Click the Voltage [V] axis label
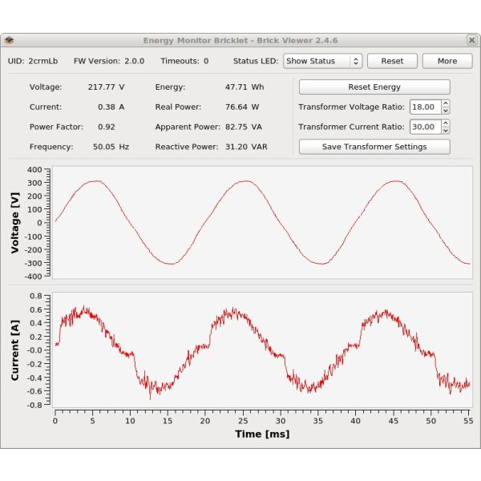This screenshot has height=481, width=481. pos(14,223)
